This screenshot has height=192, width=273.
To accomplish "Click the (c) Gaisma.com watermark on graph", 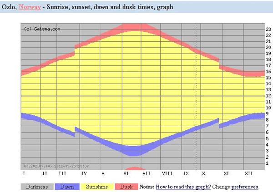I will (x=42, y=29).
